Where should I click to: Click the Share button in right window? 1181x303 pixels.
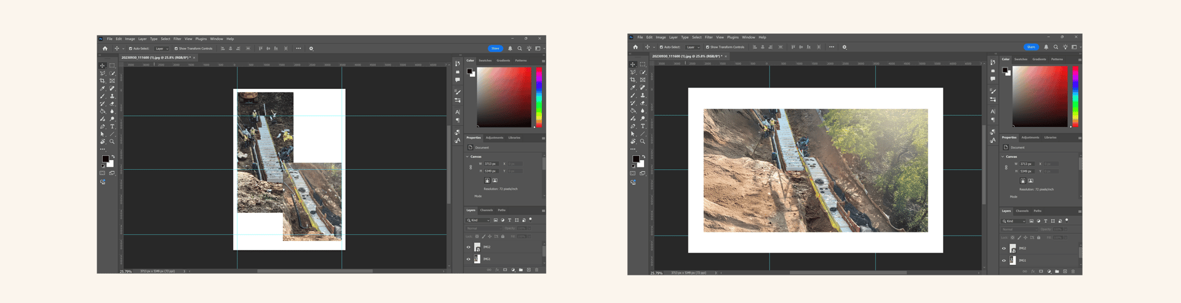tap(1032, 47)
